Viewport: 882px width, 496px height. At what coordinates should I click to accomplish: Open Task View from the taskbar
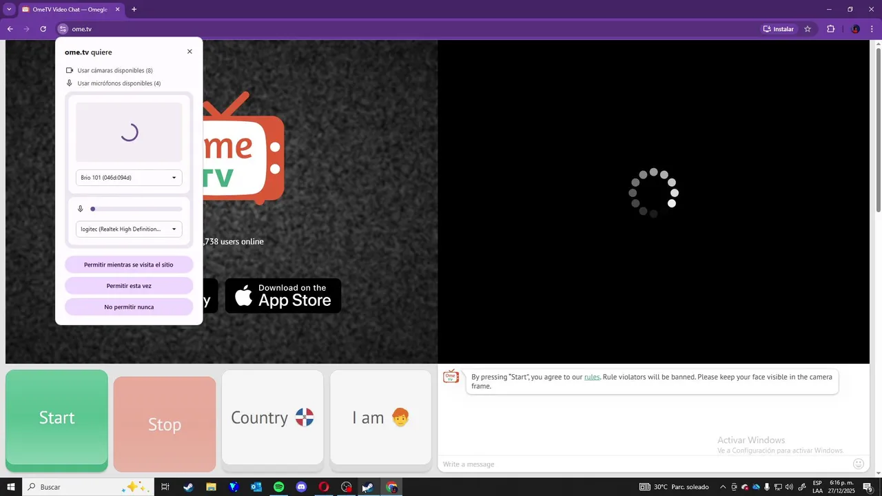165,487
